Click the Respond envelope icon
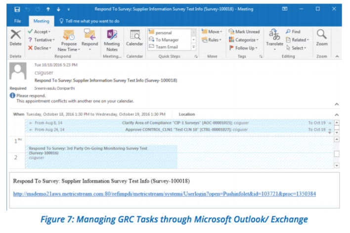350x233 pixels. [x=90, y=34]
